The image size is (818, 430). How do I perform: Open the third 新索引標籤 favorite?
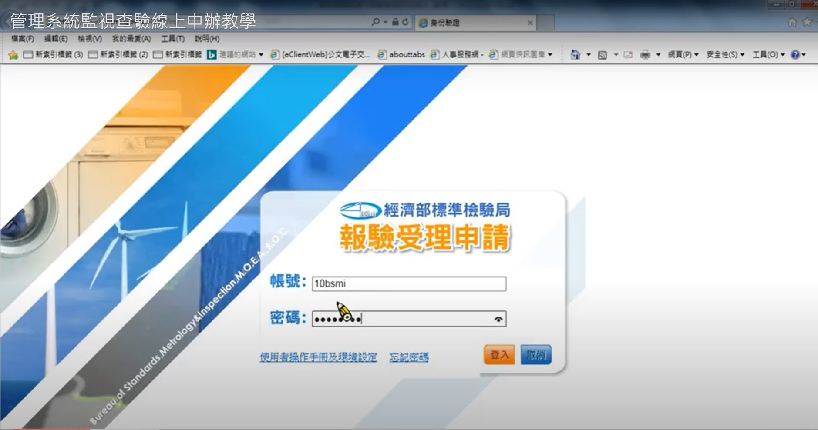click(x=178, y=55)
